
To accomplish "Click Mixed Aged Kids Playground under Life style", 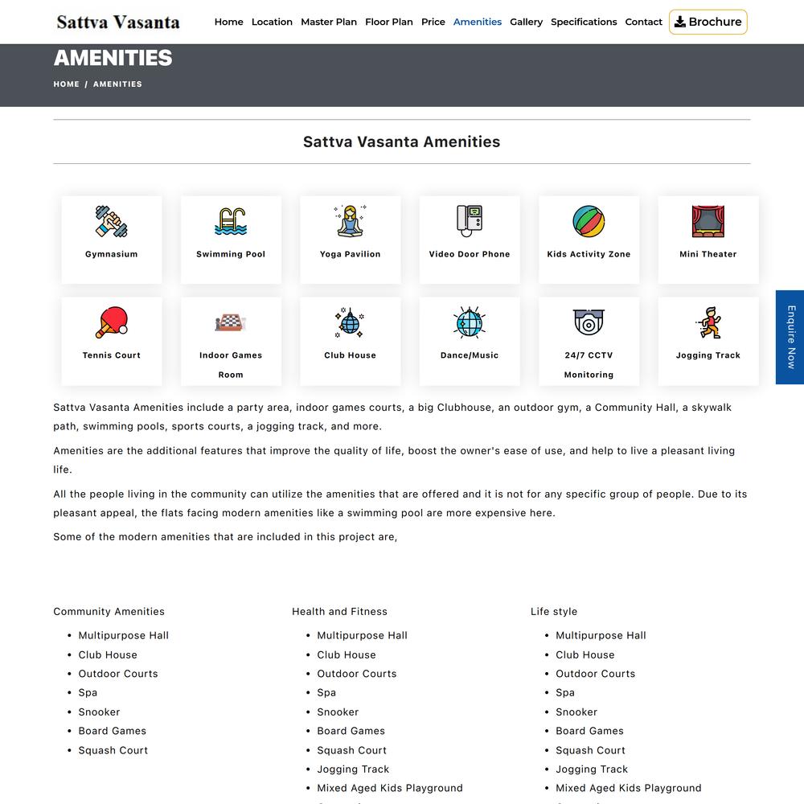I will pos(629,788).
